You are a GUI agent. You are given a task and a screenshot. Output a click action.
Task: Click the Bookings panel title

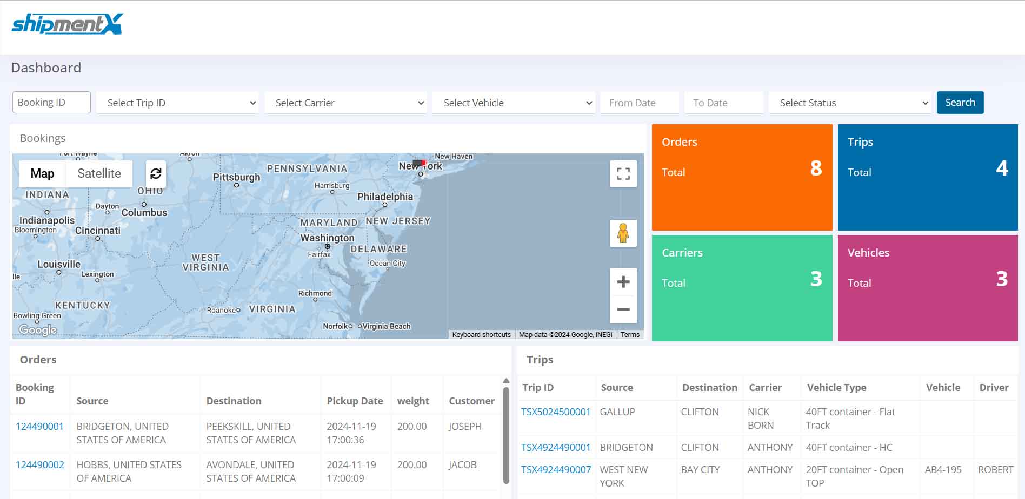point(43,138)
